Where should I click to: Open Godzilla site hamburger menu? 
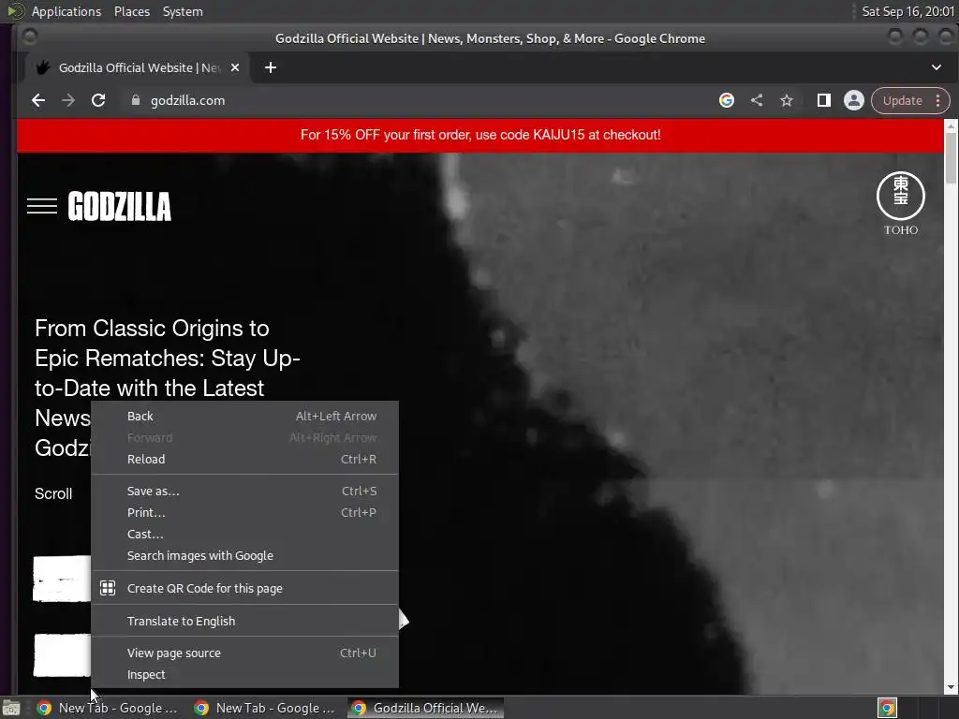(x=42, y=206)
